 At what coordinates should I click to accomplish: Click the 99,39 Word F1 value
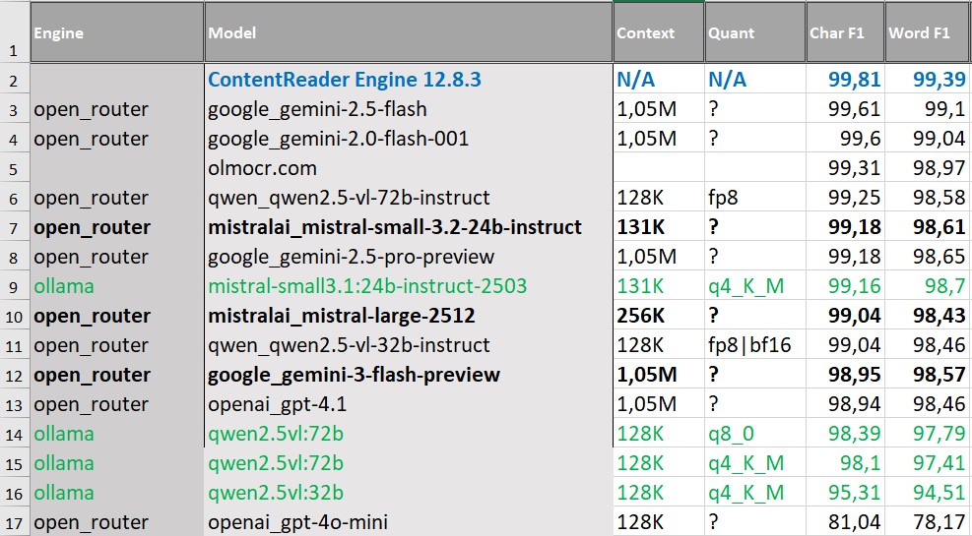[x=939, y=80]
